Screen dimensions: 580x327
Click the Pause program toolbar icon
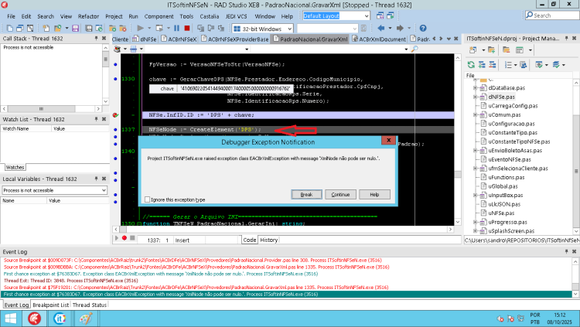tap(177, 28)
